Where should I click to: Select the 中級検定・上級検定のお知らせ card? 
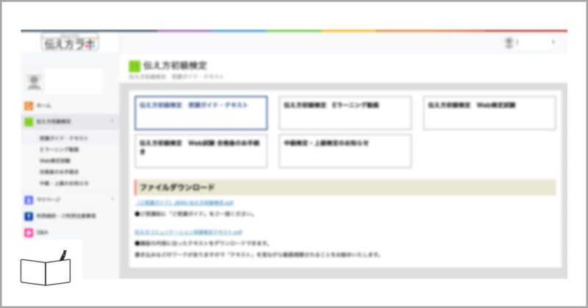pos(345,151)
